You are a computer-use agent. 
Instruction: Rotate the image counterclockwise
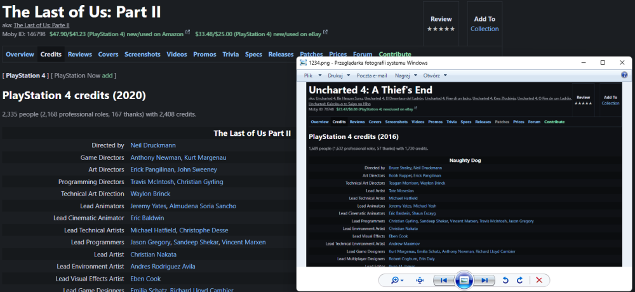click(505, 280)
